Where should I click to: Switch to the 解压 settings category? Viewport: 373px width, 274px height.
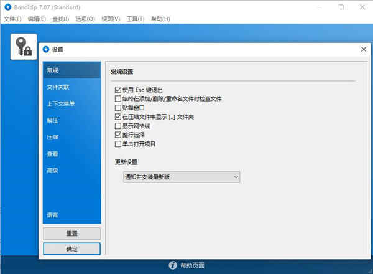click(x=72, y=120)
